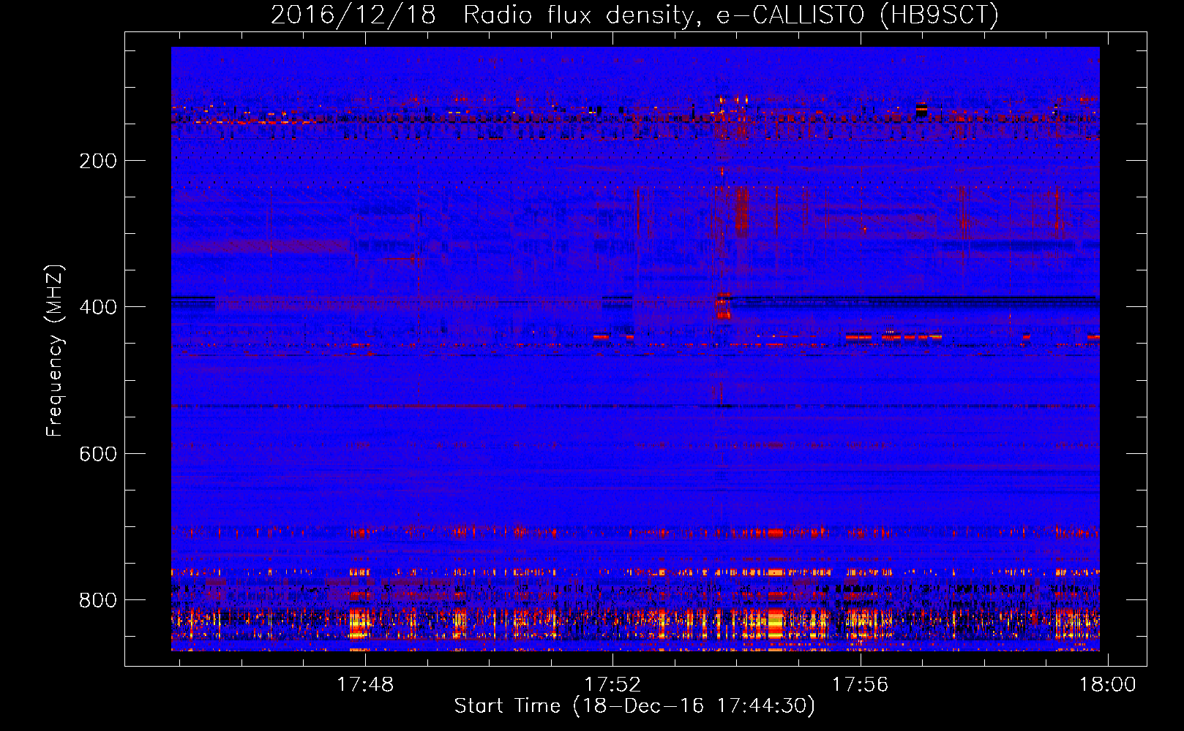Select the 600 frequency tick label
The height and width of the screenshot is (731, 1184).
click(98, 454)
